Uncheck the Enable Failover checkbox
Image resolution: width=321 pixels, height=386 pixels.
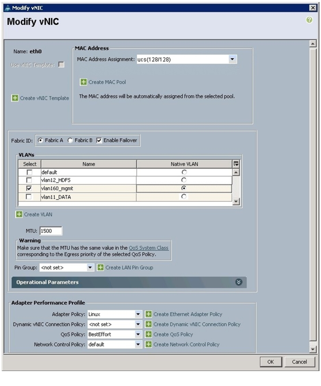pos(99,140)
